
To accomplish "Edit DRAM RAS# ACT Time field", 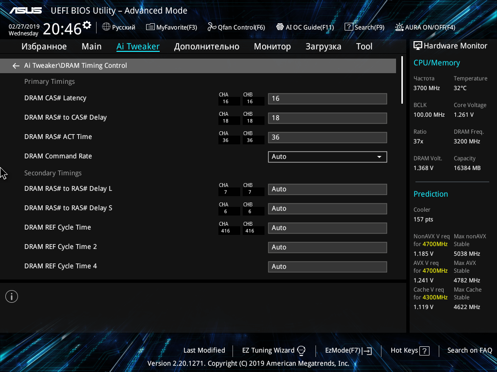I will tap(328, 138).
